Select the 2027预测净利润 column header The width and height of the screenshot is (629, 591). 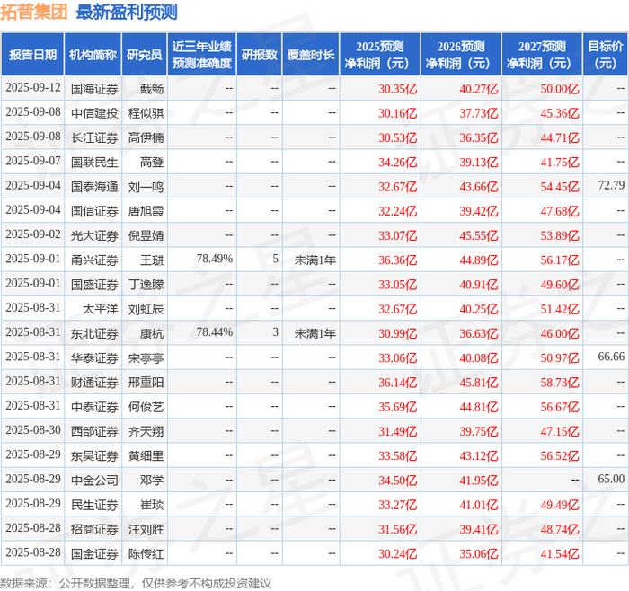click(542, 55)
